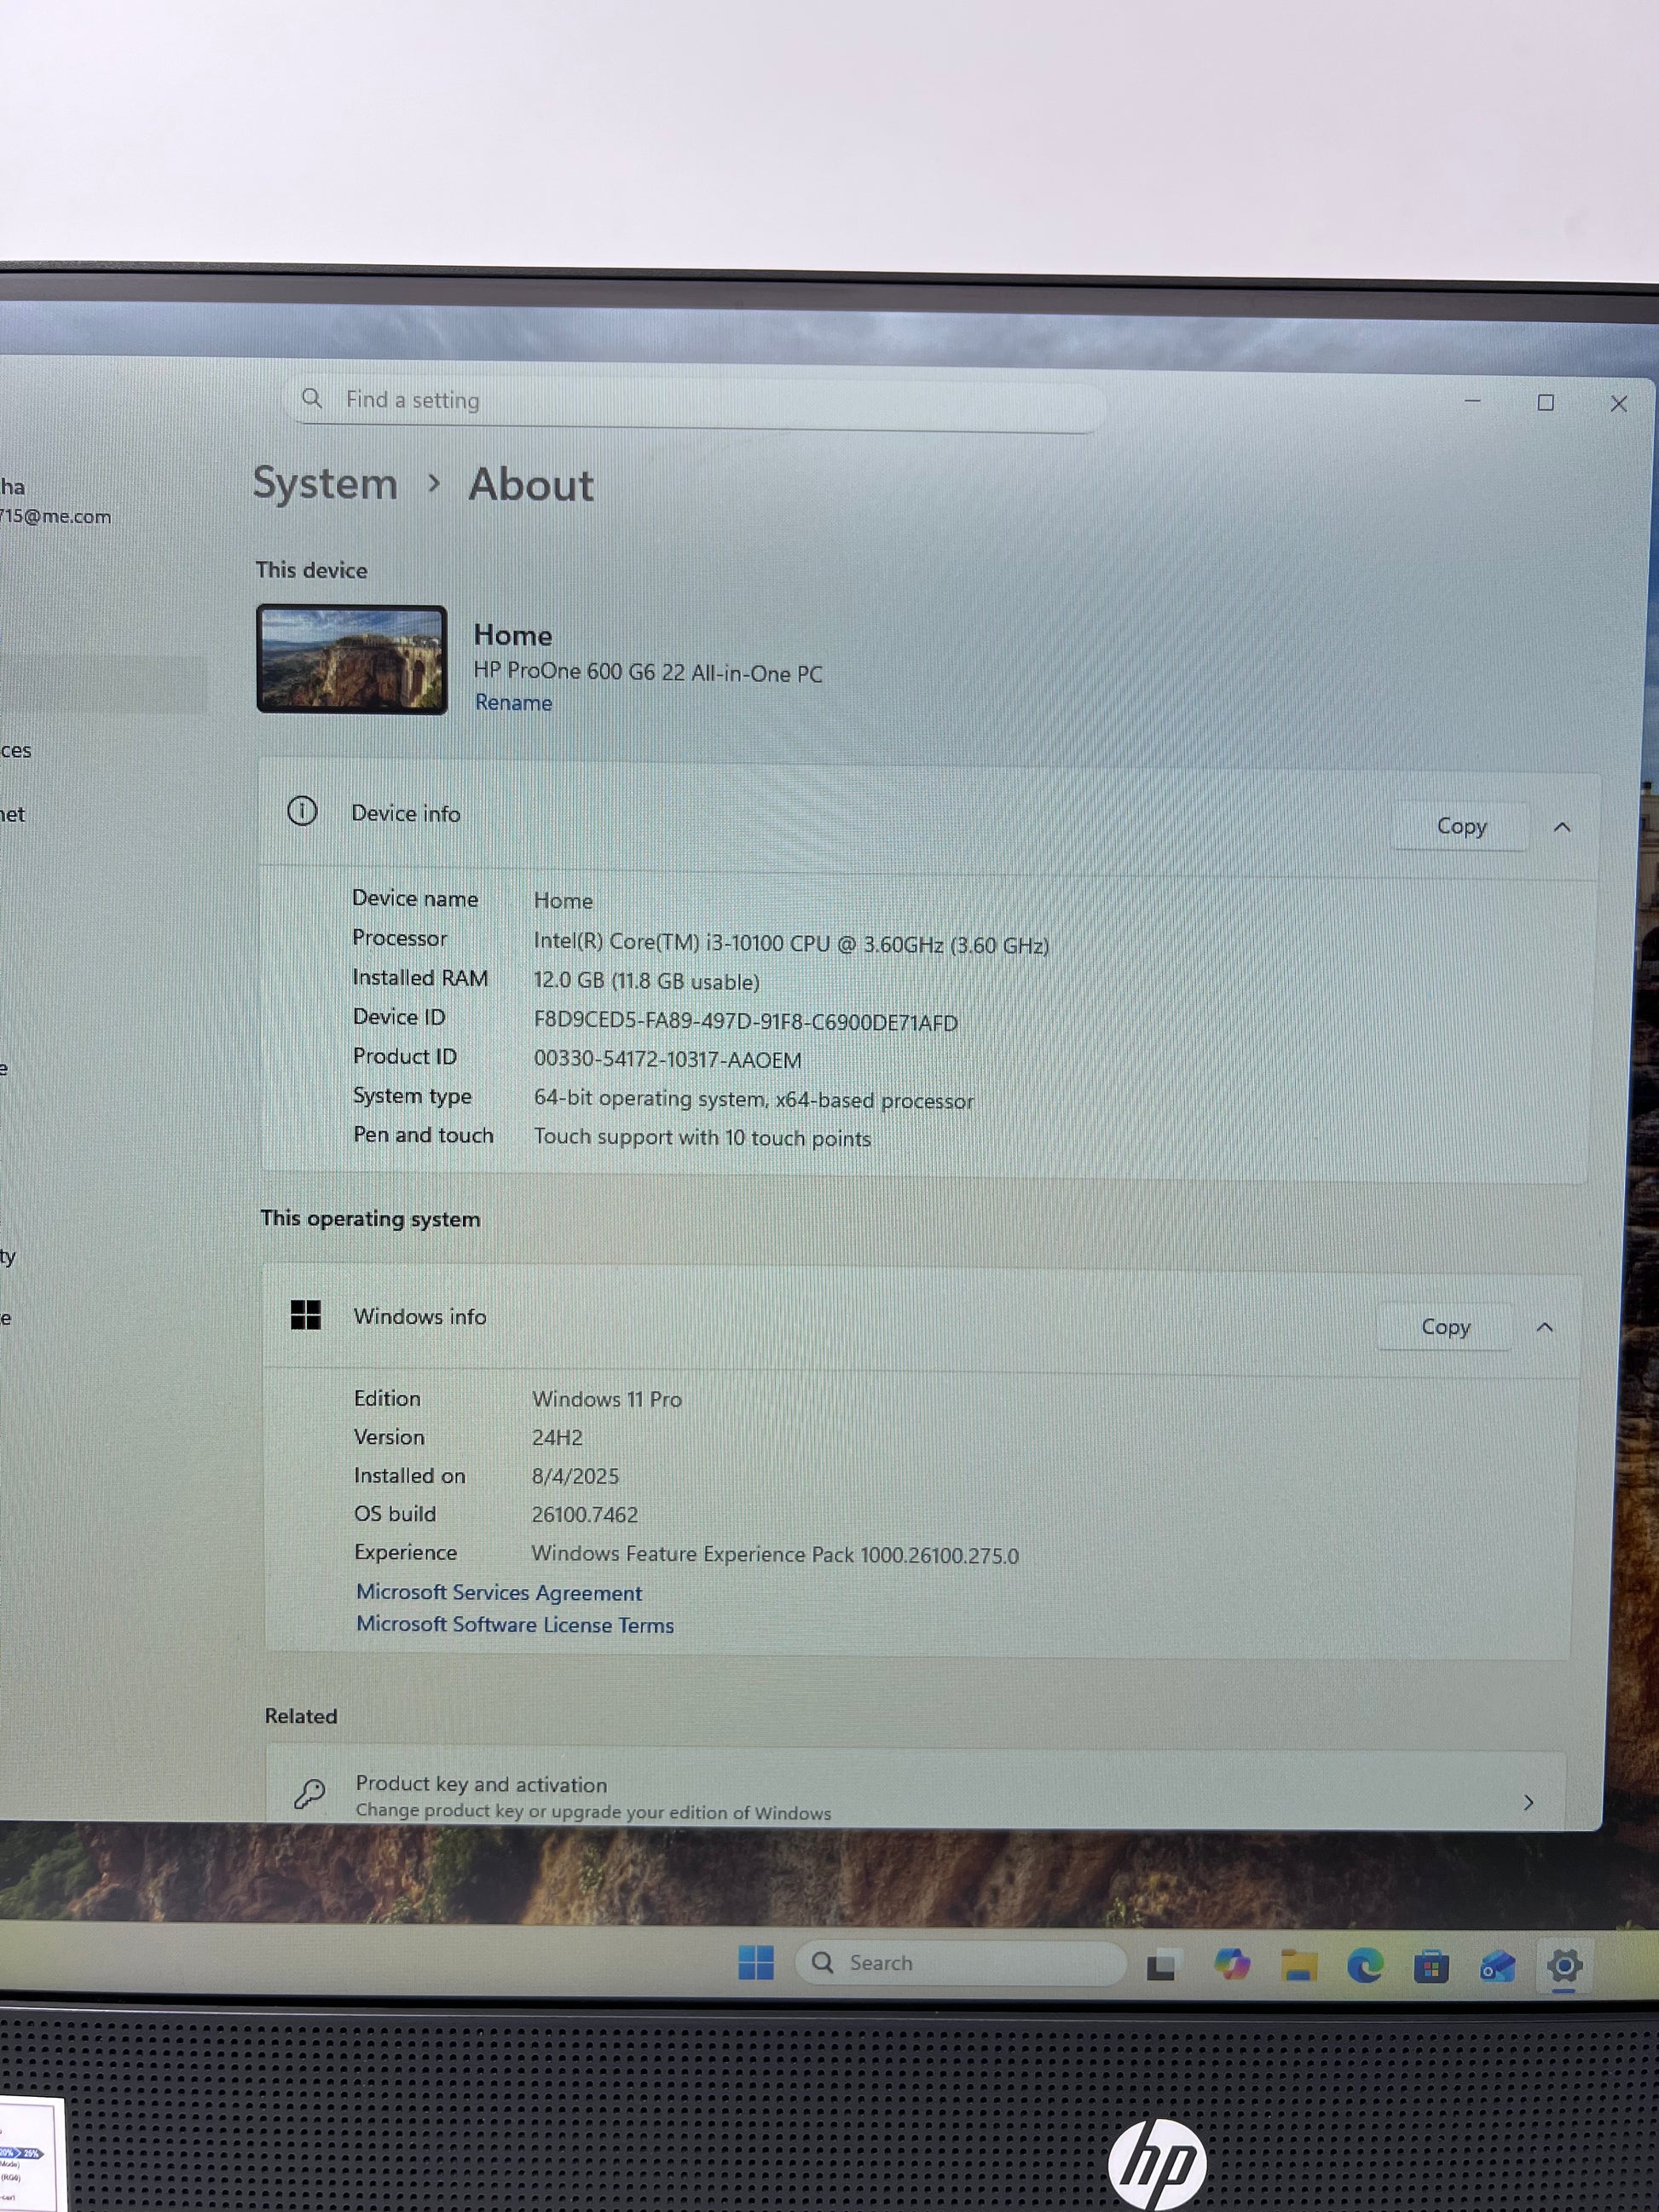Click the Find a setting field
Screen dimensions: 1659x2212
coord(700,401)
